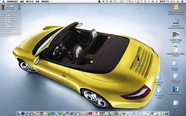Screen dimensions: 186x116
Task: Open the sync arrows icon in the menu bar
Action: [x=145, y=1]
